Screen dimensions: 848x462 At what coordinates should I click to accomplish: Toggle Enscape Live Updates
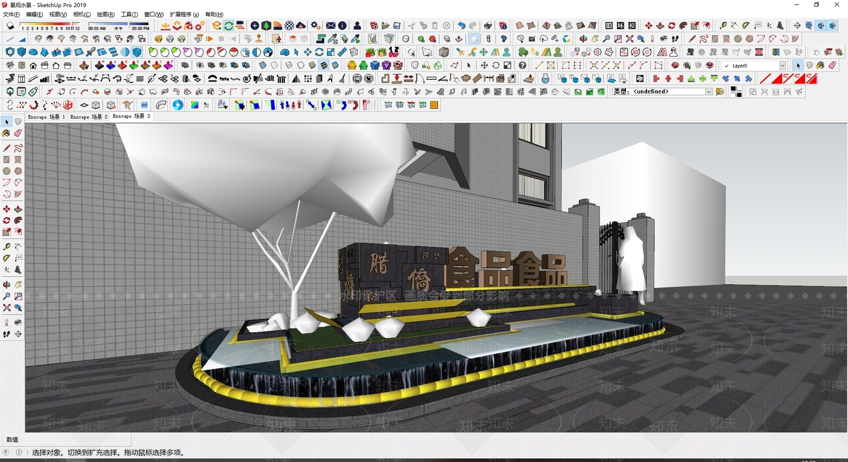(x=228, y=25)
